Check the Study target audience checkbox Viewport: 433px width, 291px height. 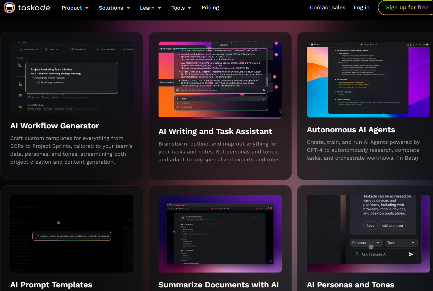[39, 82]
